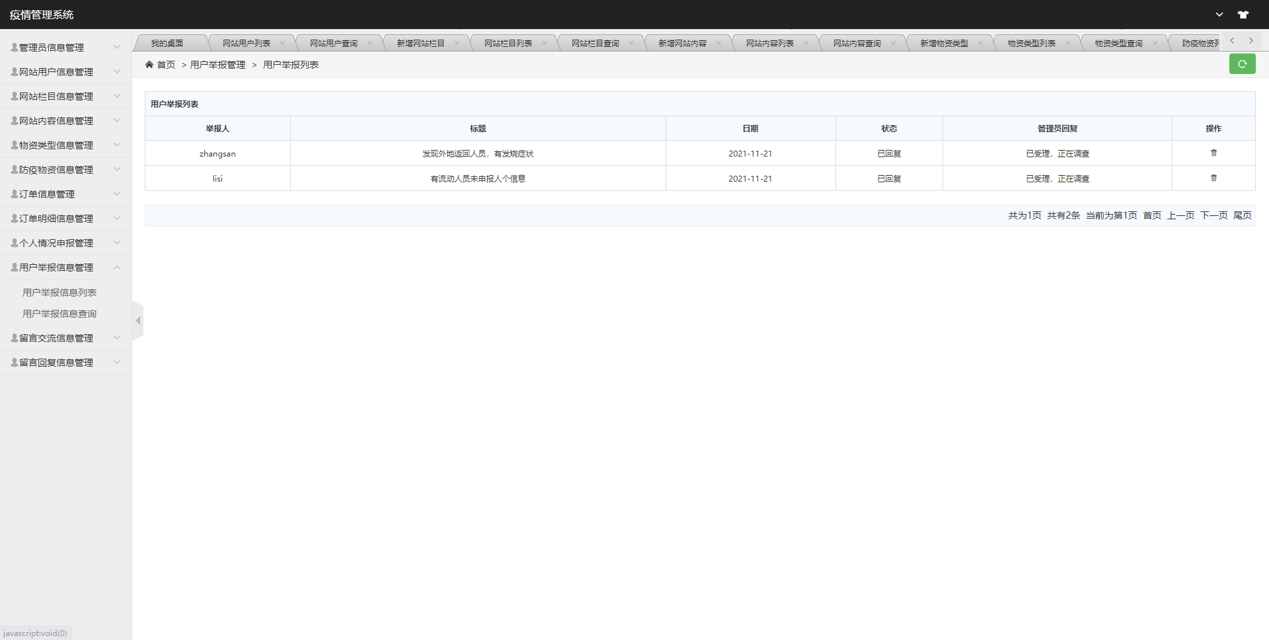This screenshot has height=640, width=1269.
Task: Click 首页 breadcrumb link
Action: click(x=166, y=65)
